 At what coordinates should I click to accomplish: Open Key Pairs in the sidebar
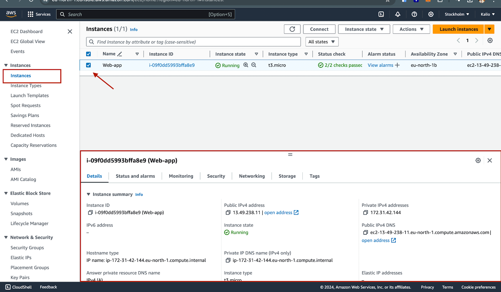click(x=20, y=278)
